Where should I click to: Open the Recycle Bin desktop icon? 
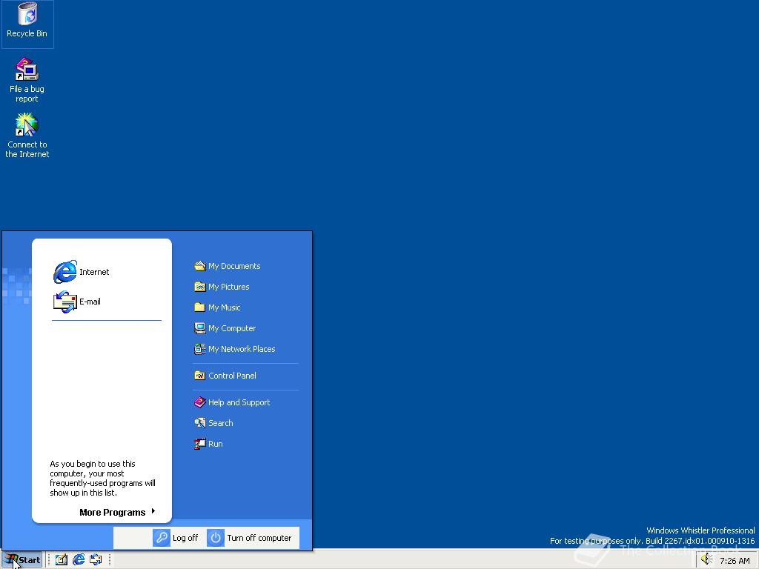[x=27, y=21]
